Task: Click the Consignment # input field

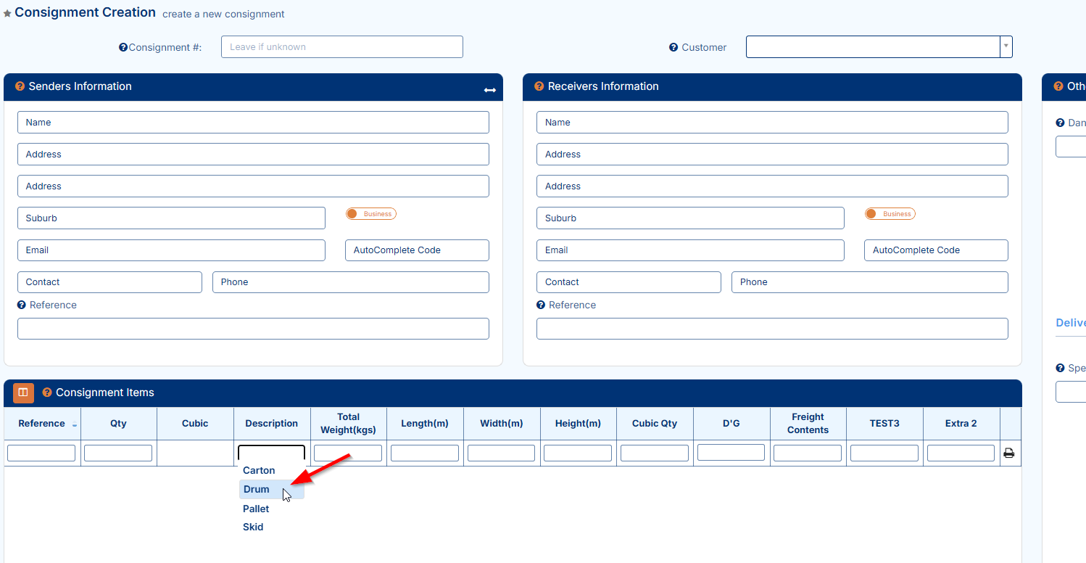Action: click(x=341, y=47)
